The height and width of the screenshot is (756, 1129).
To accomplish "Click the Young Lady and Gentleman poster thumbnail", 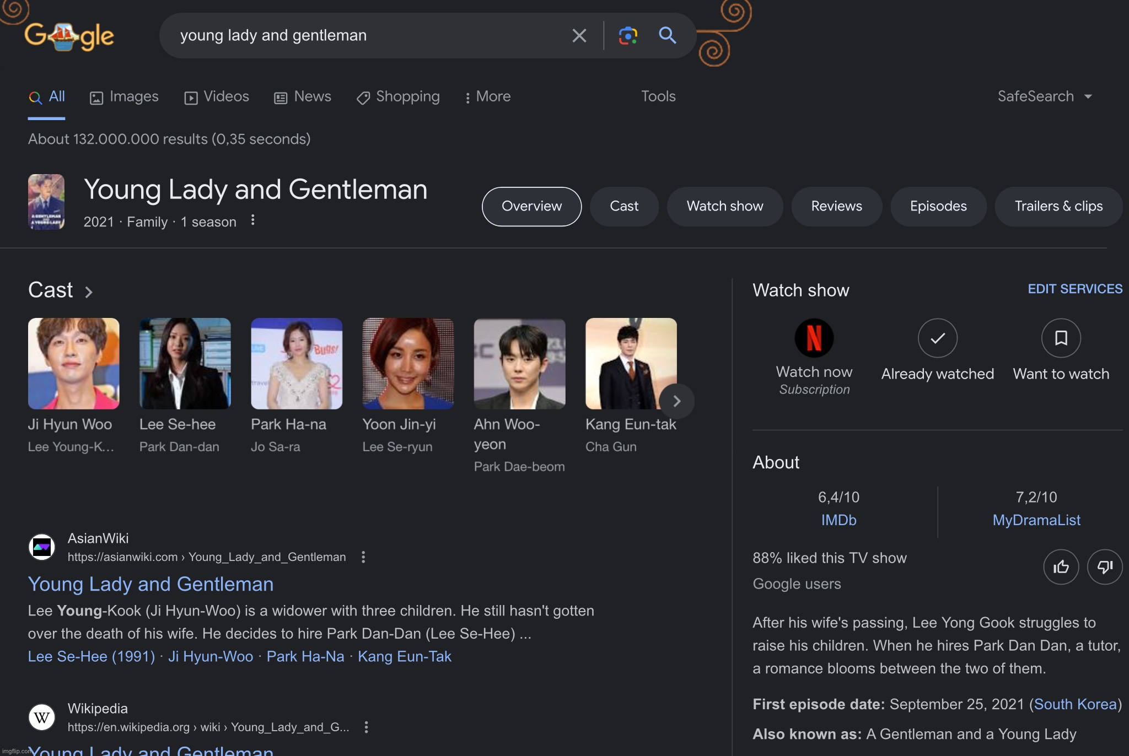I will tap(46, 202).
